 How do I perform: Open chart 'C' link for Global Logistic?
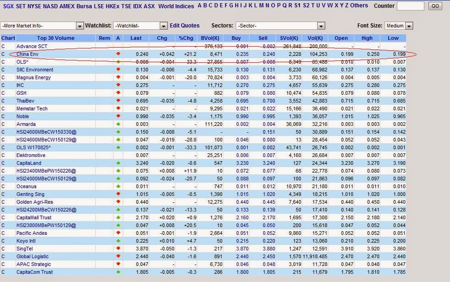tap(3, 256)
